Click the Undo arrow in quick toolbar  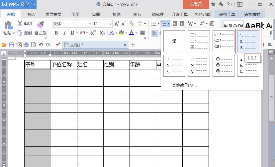41,45
